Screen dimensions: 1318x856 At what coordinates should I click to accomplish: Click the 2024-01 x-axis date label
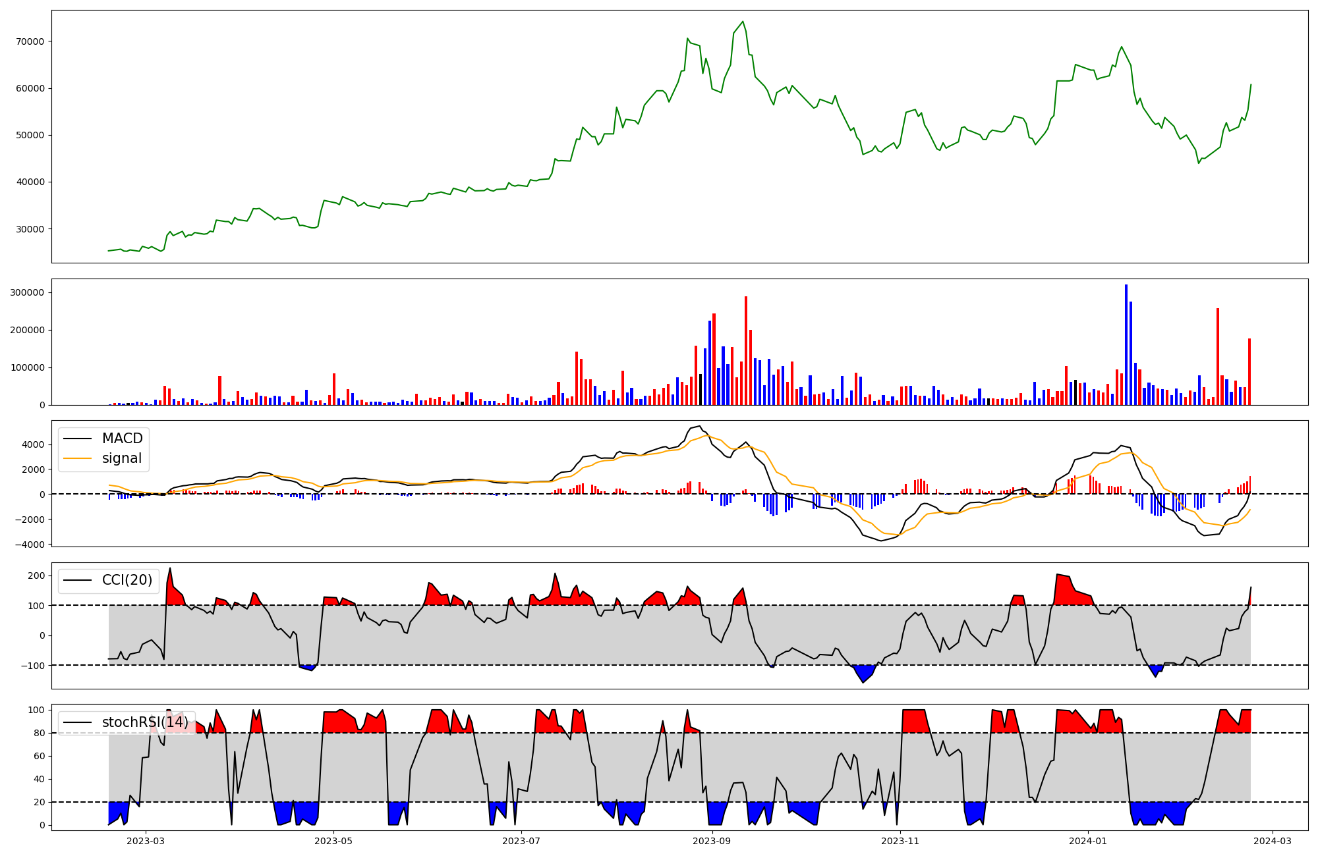pos(1088,841)
